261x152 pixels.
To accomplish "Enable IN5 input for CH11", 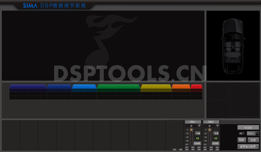I will pyautogui.click(x=193, y=149).
